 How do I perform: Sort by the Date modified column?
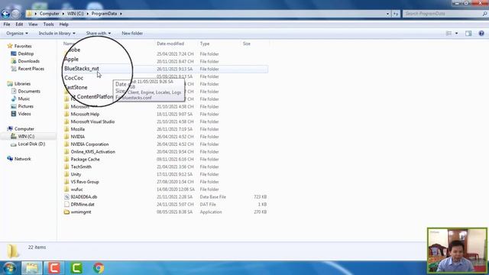click(170, 44)
